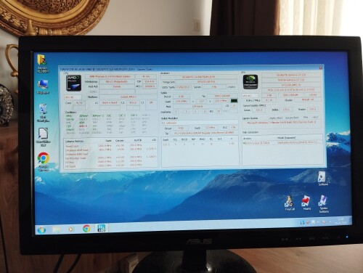Click the 3DNow! feature label

[x=83, y=116]
